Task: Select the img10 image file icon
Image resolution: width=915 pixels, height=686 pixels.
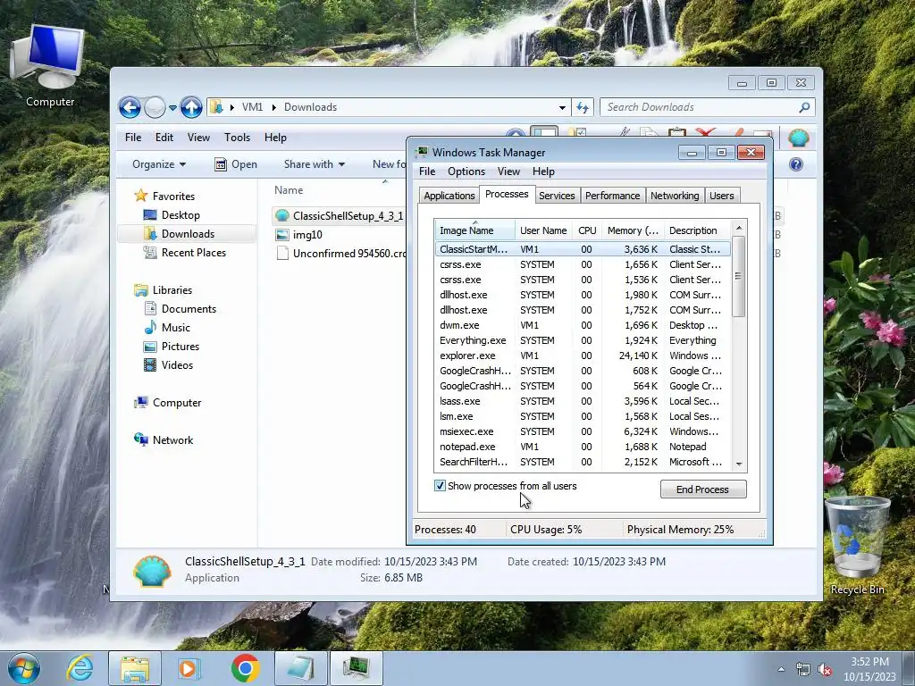Action: click(x=282, y=235)
